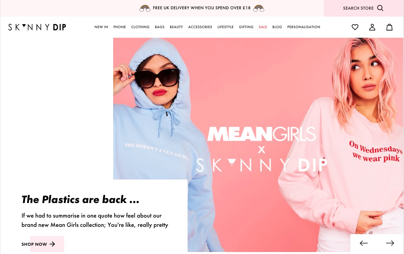Select Clothing in the navigation bar
The height and width of the screenshot is (254, 404).
coord(140,27)
